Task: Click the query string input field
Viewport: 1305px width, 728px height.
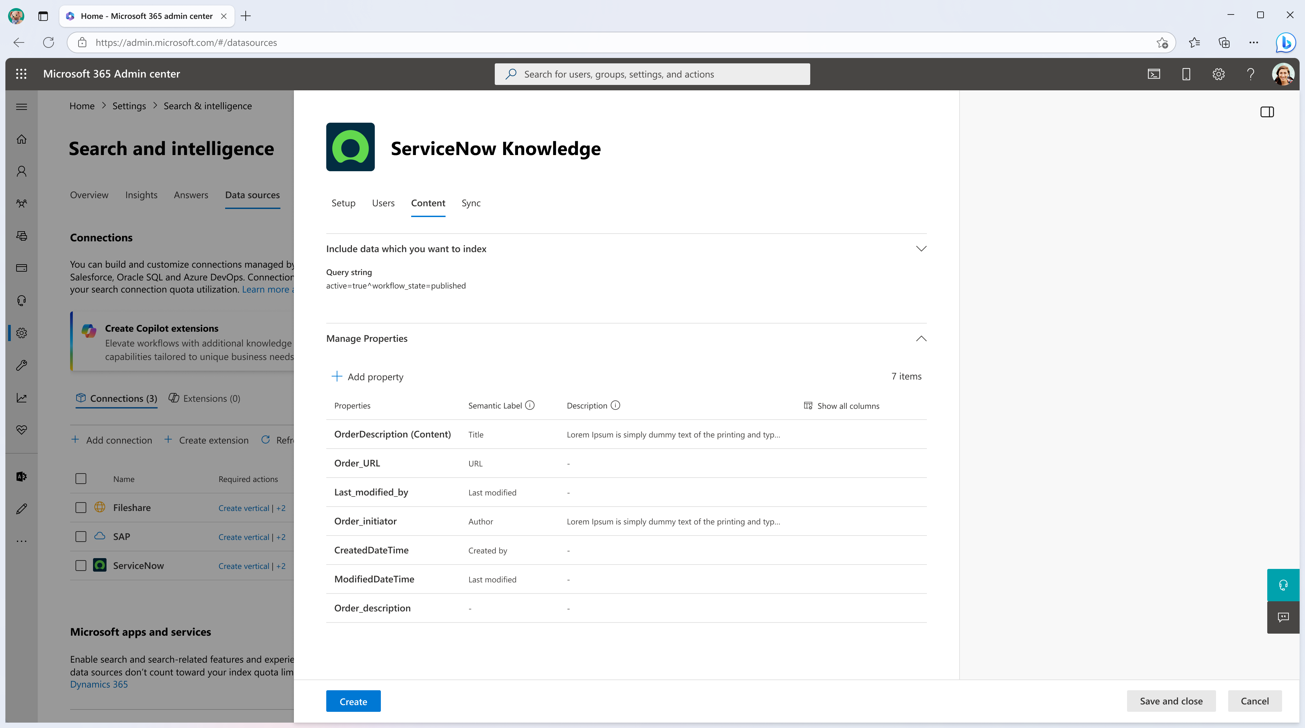Action: pyautogui.click(x=395, y=285)
